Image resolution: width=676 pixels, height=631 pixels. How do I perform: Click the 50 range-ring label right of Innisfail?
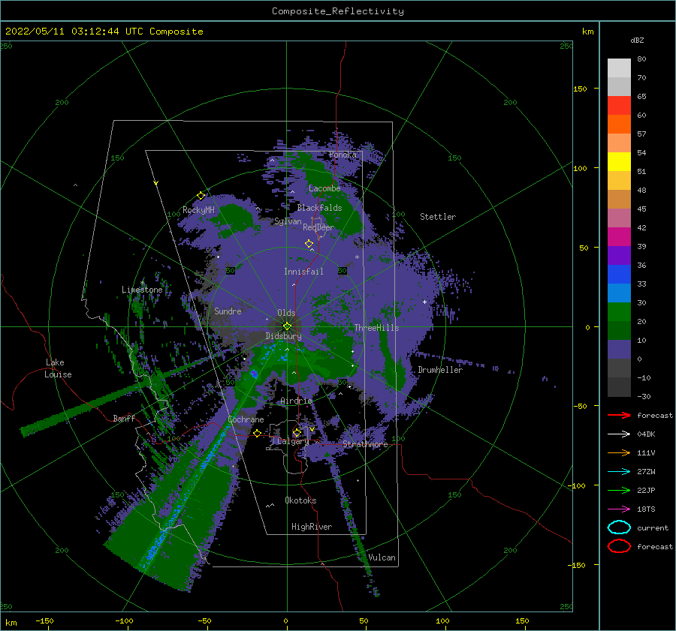343,271
